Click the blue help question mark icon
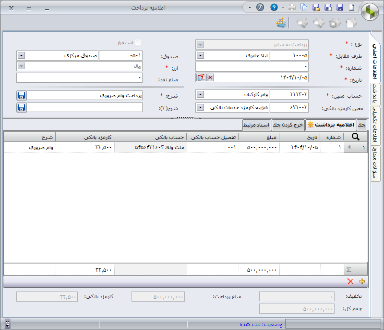 tap(274, 7)
